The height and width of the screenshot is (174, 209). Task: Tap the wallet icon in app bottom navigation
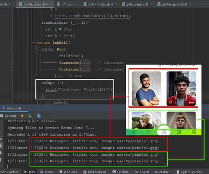pyautogui.click(x=179, y=132)
